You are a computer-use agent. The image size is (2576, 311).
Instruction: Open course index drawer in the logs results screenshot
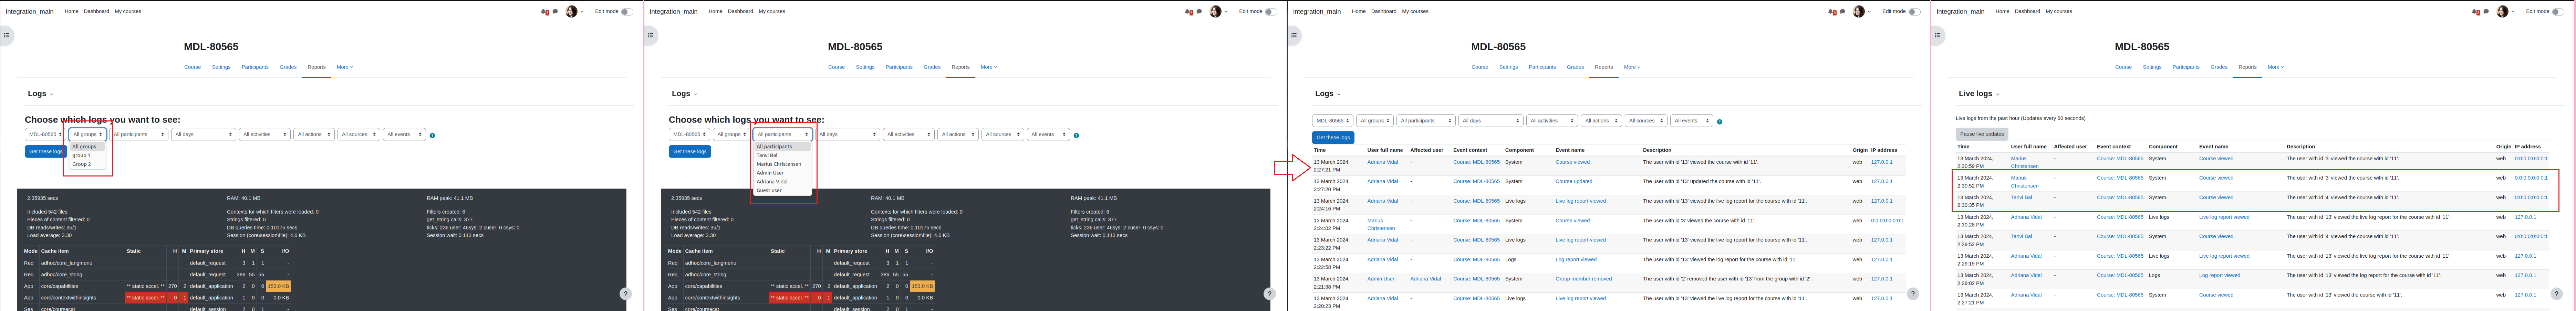1294,35
